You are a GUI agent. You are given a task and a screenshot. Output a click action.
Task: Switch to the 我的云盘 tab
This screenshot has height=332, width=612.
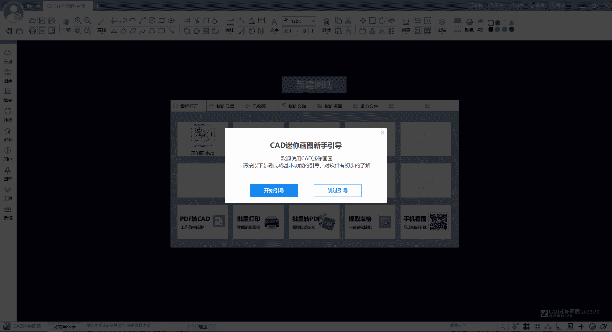click(225, 106)
